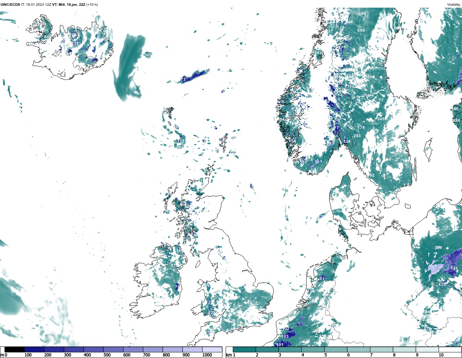
Task: Select the 2–3 km legend swatch
Action: point(267,350)
